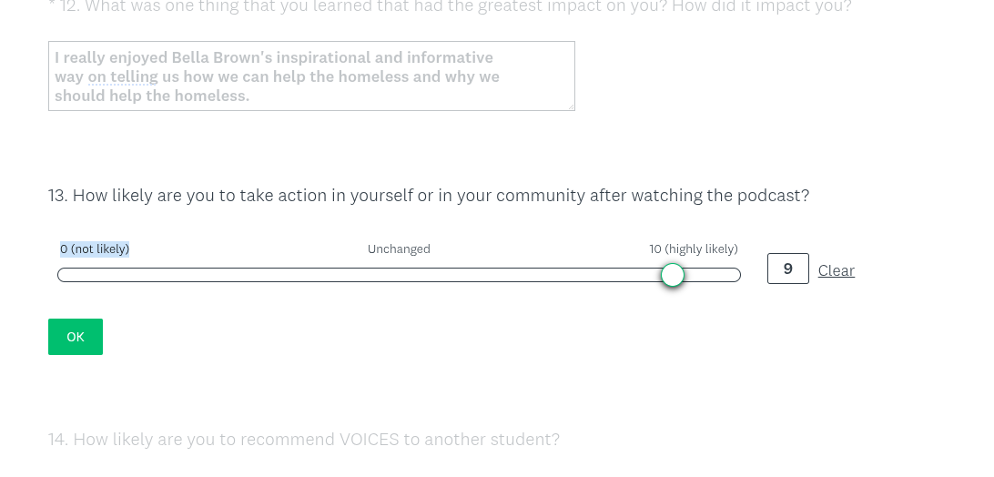This screenshot has height=477, width=994.
Task: Select question 13 about taking action
Action: pos(428,196)
